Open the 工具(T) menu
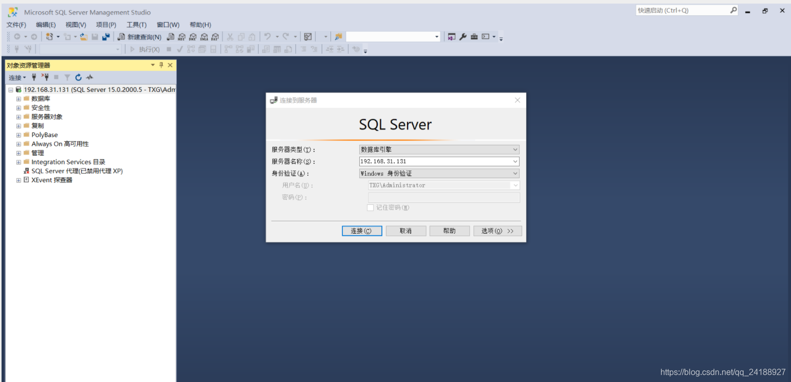 (136, 25)
